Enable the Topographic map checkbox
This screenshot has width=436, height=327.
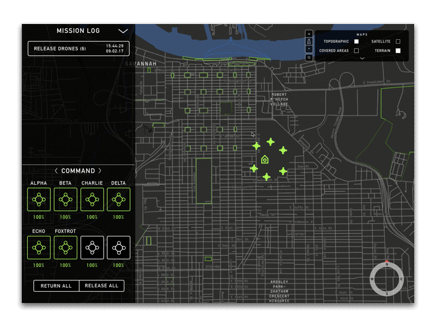[x=356, y=41]
